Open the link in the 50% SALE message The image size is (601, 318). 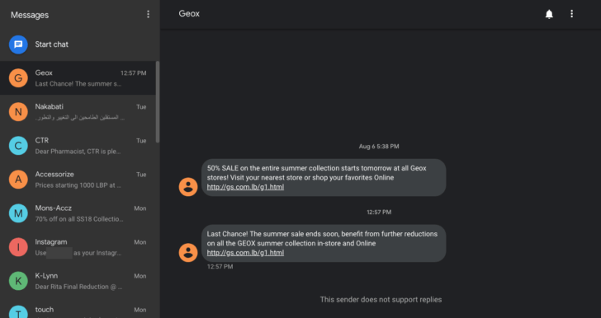pos(245,187)
